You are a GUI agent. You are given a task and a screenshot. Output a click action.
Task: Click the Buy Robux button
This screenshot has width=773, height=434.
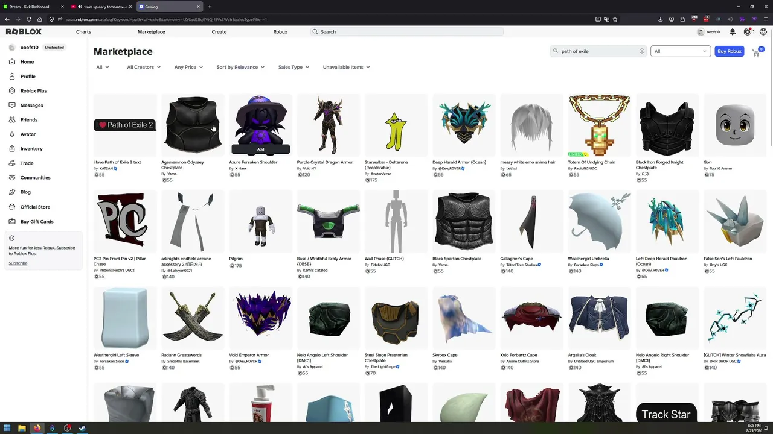click(730, 51)
